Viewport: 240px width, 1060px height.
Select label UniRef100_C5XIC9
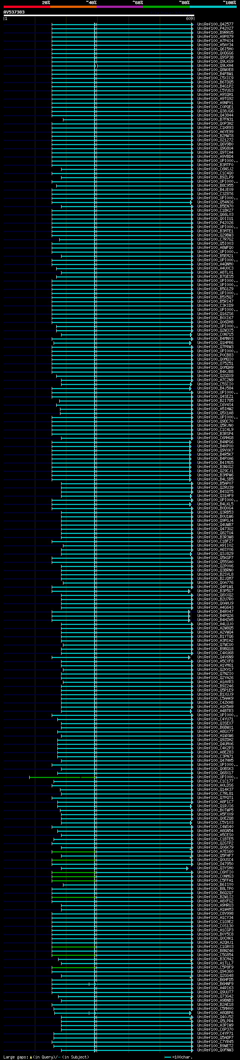coord(215,78)
